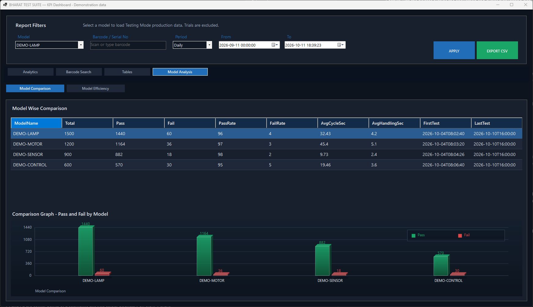Screen dimensions: 533x307
Task: Sort by the FirstTest column header
Action: pos(445,123)
